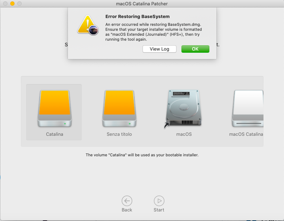The image size is (284, 221).
Task: Click the "Catalina" volume label
Action: pyautogui.click(x=54, y=134)
